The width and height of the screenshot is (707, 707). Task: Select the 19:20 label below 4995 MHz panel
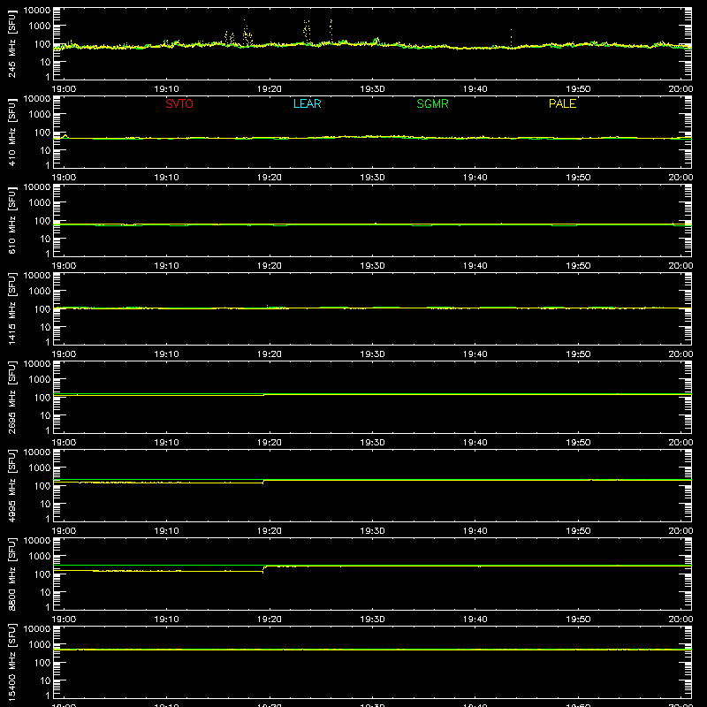pyautogui.click(x=270, y=531)
